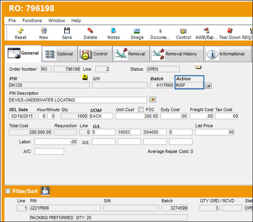Screen dimensions: 253x222
Task: Click the List Price field
Action: (x=215, y=132)
